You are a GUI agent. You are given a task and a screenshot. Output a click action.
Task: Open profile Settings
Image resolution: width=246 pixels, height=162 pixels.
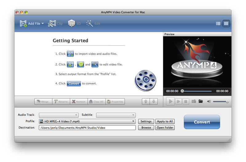(x=146, y=121)
